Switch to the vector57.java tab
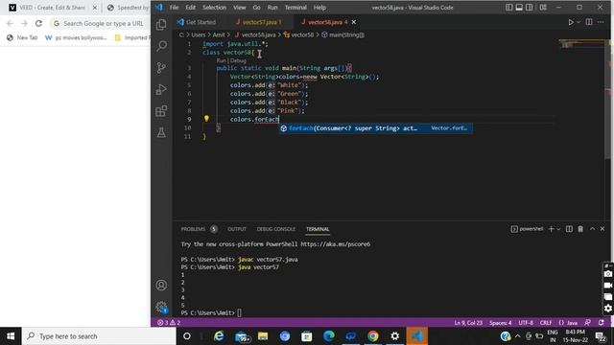 260,22
